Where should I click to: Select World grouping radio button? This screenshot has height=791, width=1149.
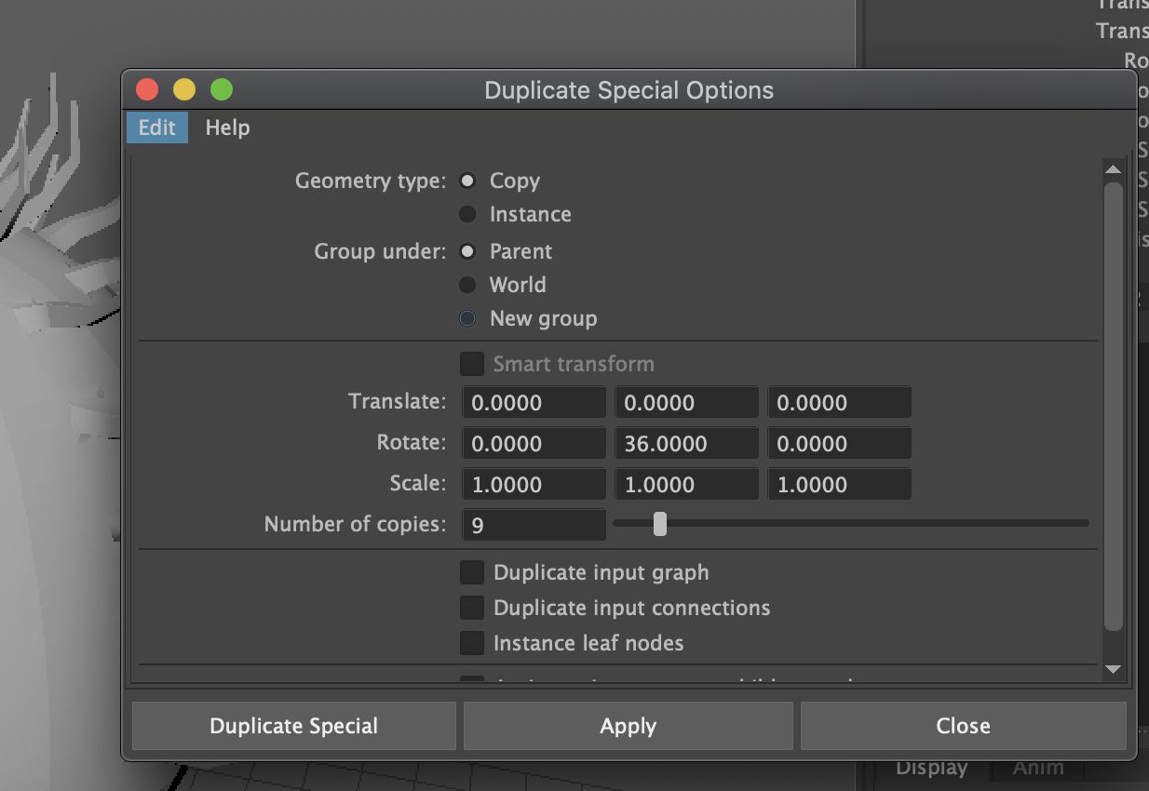[468, 285]
